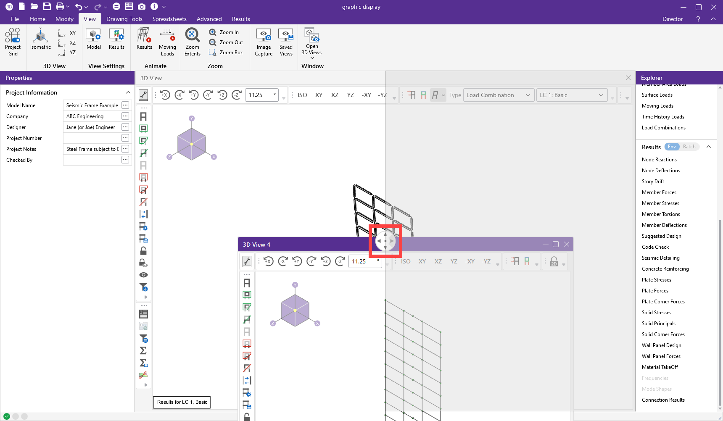The width and height of the screenshot is (723, 421).
Task: Click Zoom Extents in the ribbon
Action: (192, 42)
